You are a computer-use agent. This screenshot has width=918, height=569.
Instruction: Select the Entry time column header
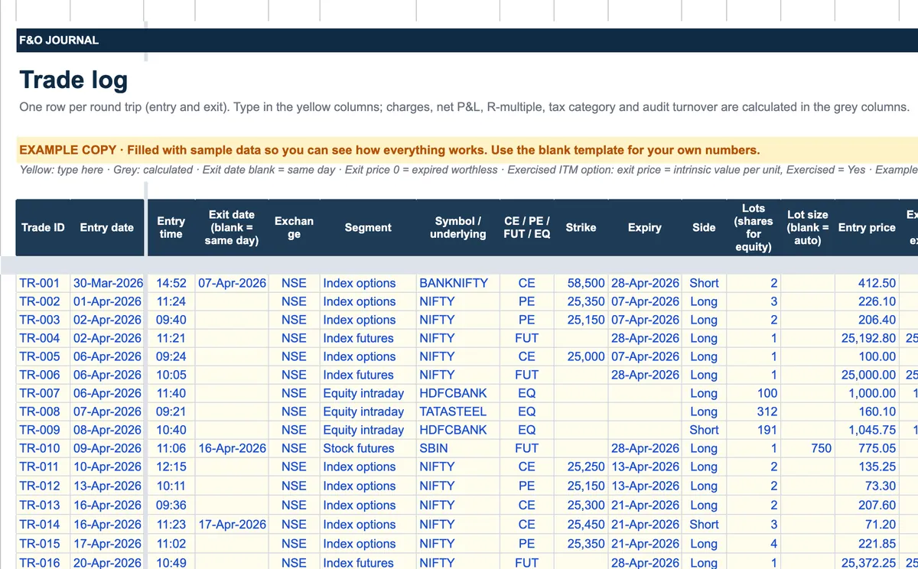coord(171,227)
